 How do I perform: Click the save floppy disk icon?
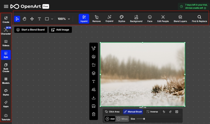93,106
